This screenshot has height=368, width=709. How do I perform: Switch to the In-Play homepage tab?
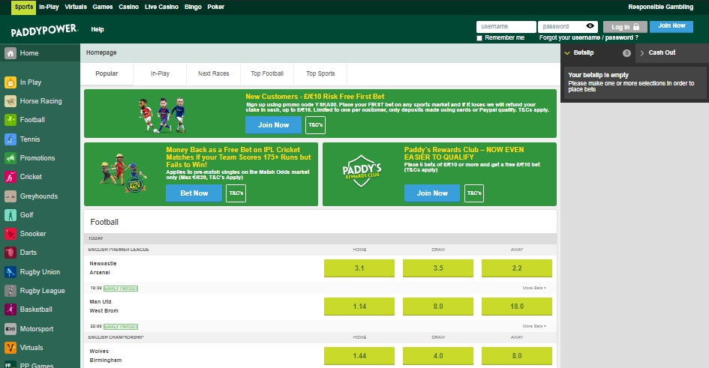point(160,73)
